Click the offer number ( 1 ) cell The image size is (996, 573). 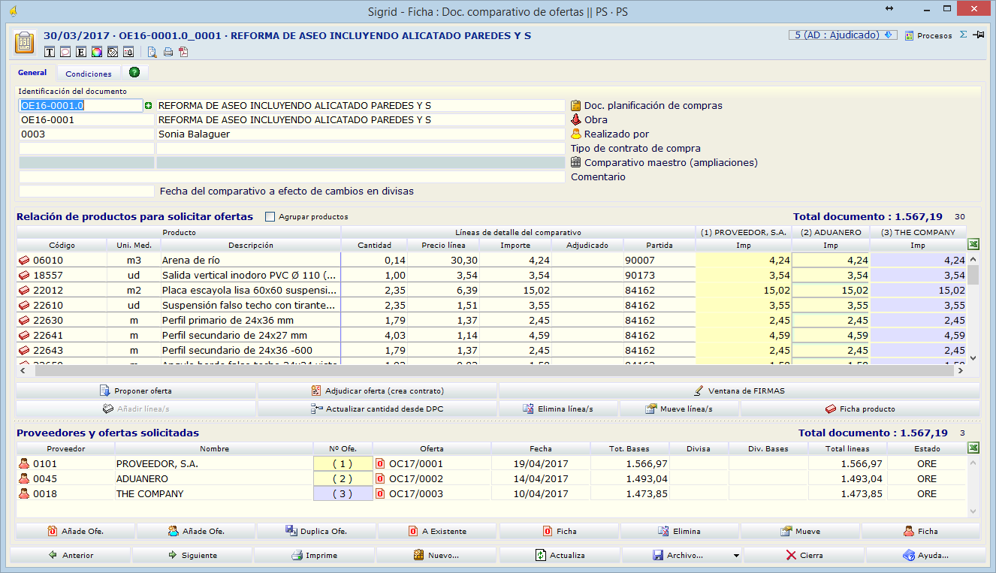pyautogui.click(x=343, y=463)
